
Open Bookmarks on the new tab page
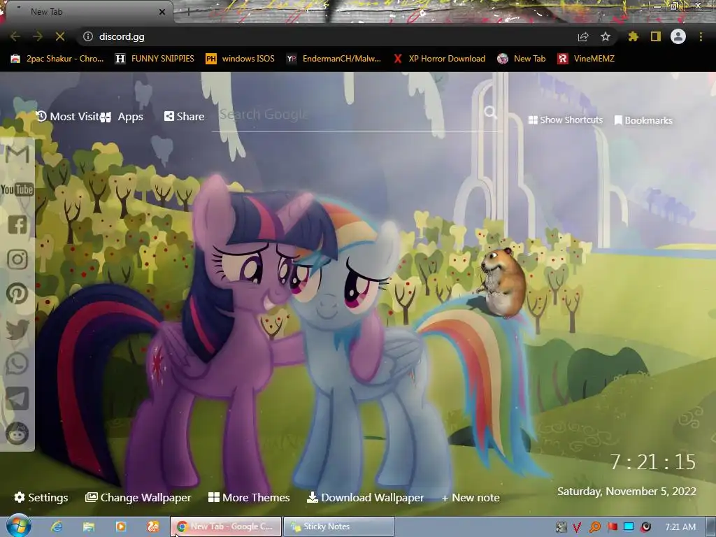643,120
